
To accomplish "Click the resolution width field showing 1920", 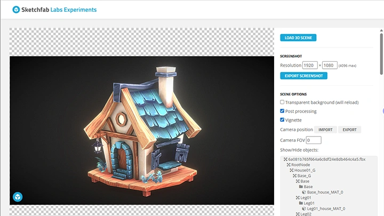I will [309, 65].
